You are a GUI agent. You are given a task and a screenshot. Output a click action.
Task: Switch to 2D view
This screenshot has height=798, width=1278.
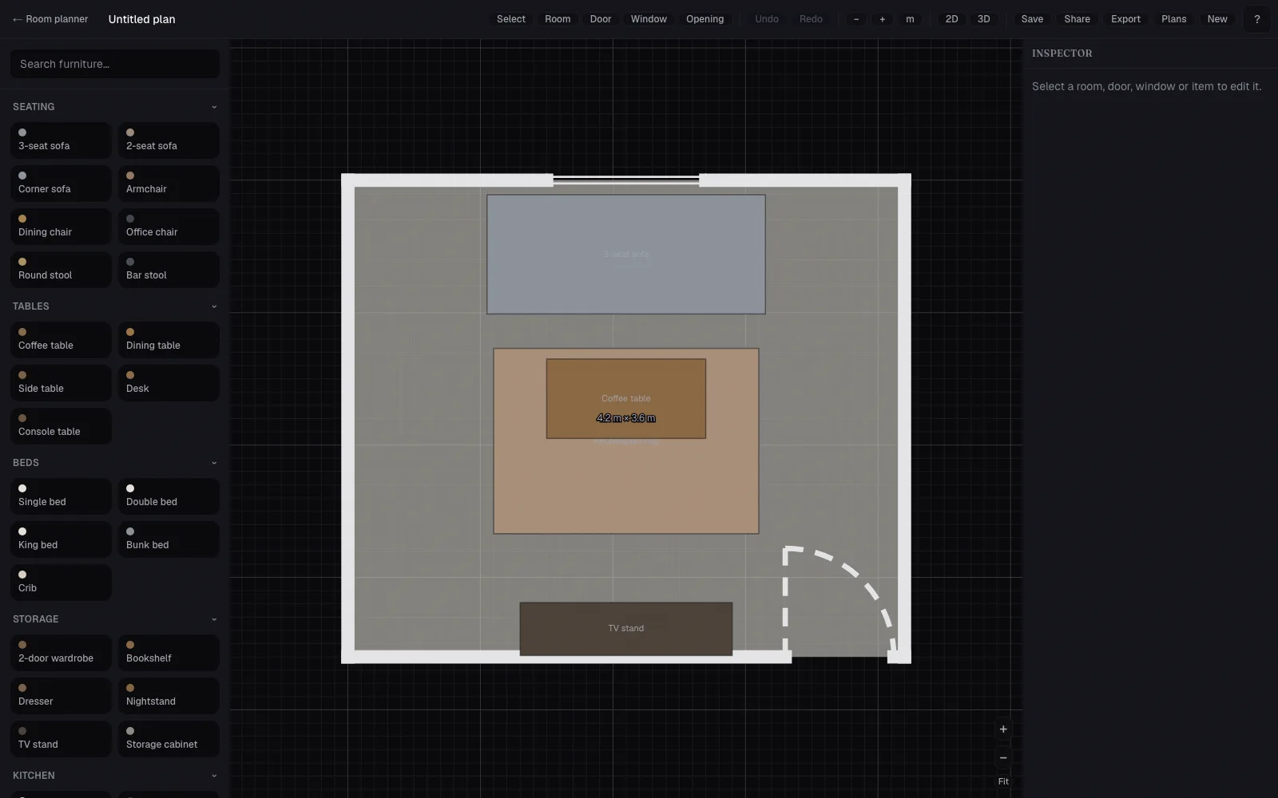tap(951, 19)
